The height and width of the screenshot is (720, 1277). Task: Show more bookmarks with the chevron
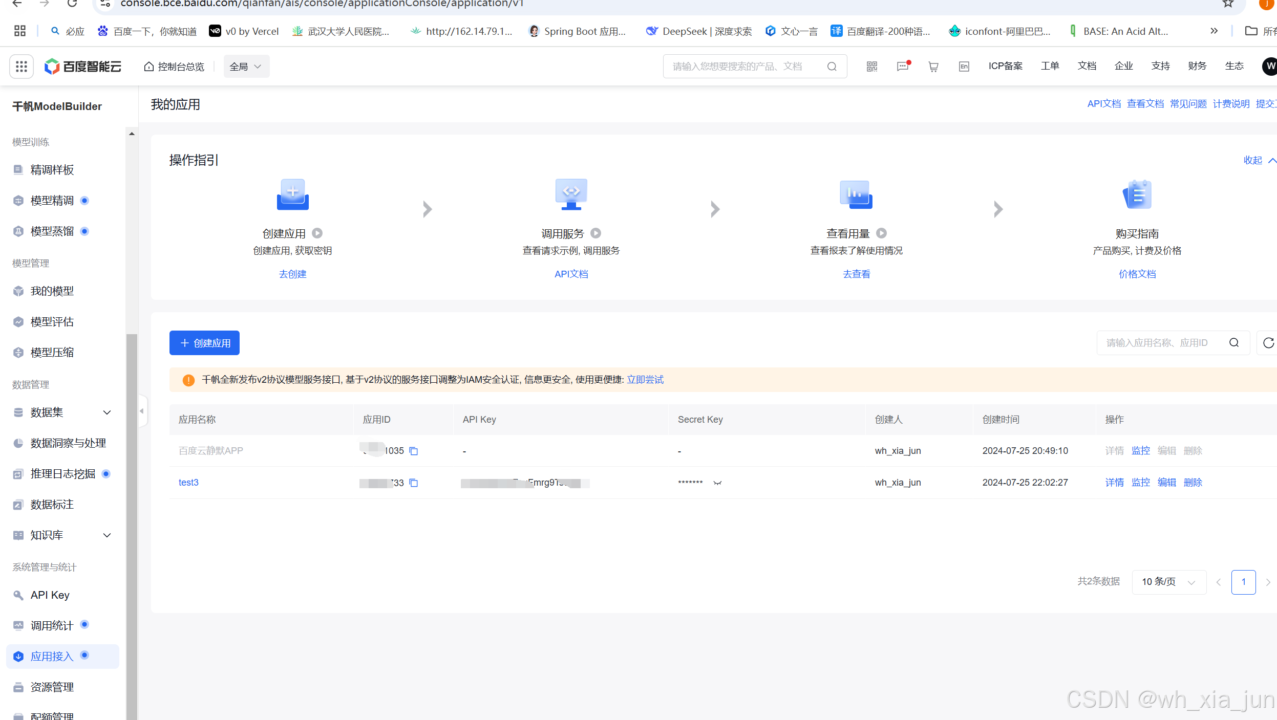tap(1214, 31)
